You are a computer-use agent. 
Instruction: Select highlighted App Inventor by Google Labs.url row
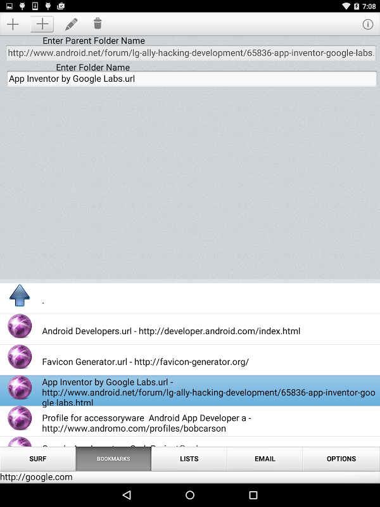[x=190, y=390]
